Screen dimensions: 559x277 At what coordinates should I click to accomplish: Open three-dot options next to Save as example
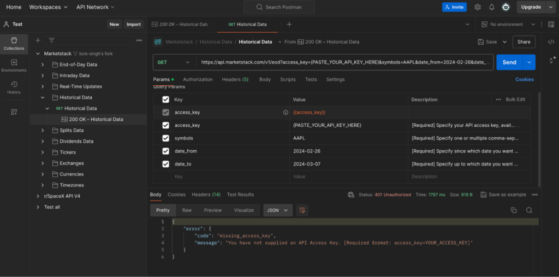(534, 195)
